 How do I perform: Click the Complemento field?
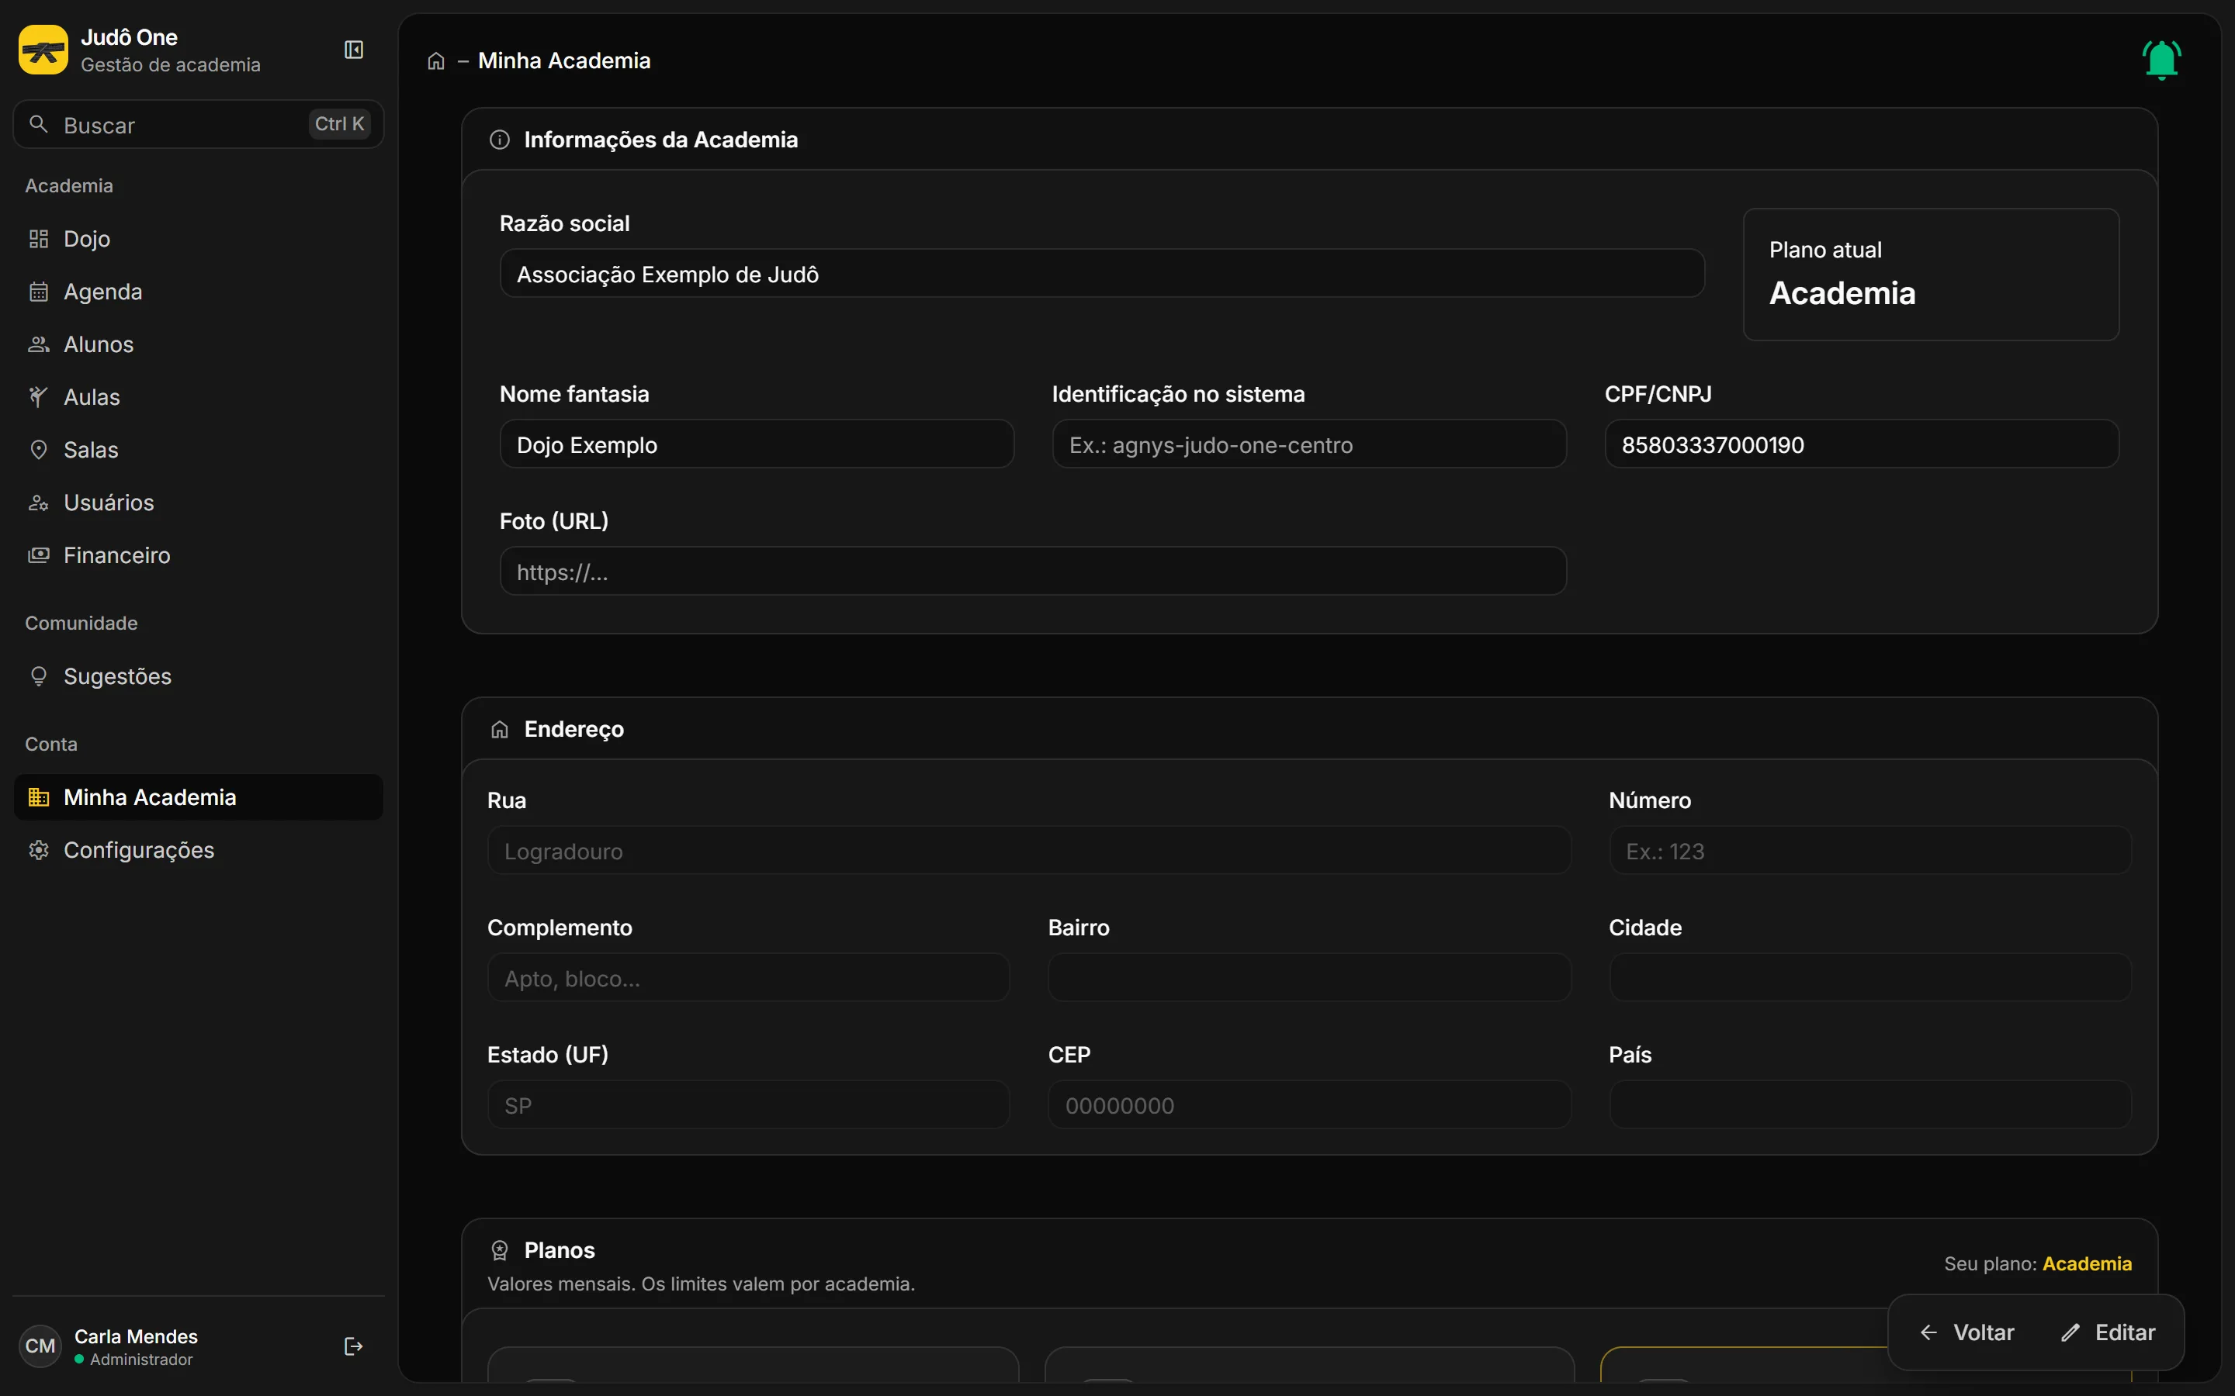click(748, 978)
